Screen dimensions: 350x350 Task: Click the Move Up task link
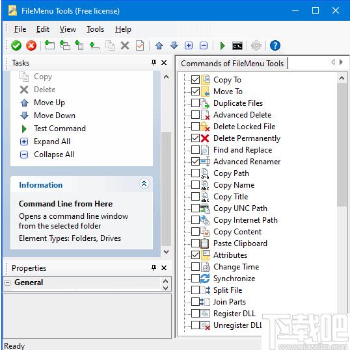49,103
